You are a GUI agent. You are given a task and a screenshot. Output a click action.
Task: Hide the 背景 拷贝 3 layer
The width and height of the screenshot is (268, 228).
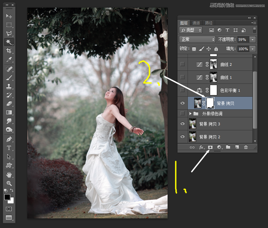[182, 123]
